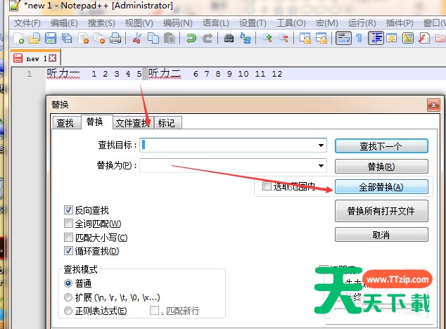Copy selection toolbar icon
Image resolution: width=446 pixels, height=329 pixels.
[x=153, y=38]
